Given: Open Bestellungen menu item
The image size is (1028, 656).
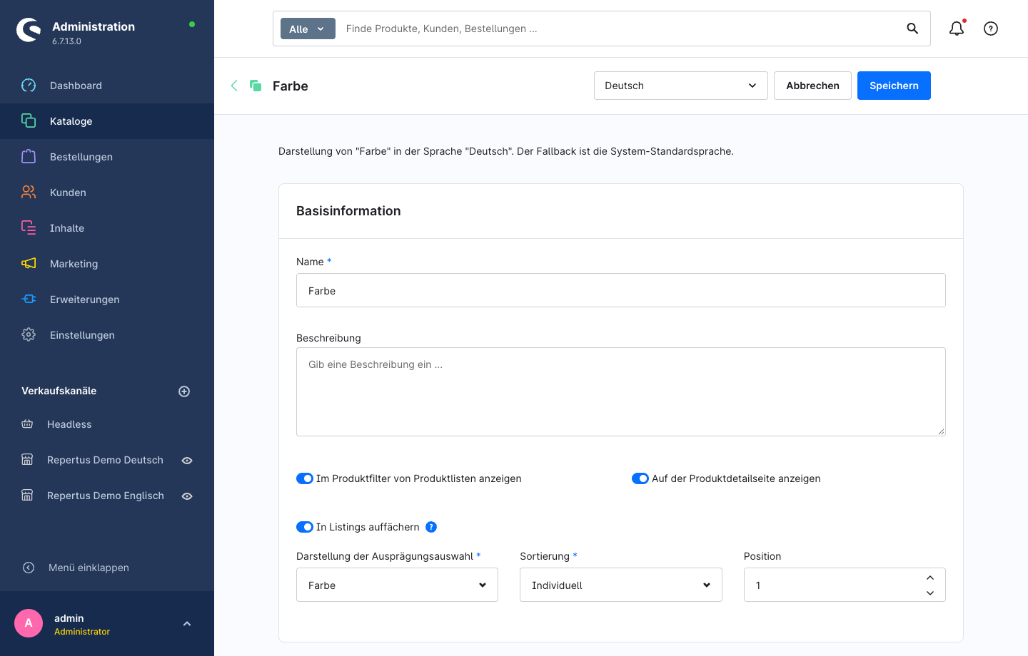Looking at the screenshot, I should (107, 157).
